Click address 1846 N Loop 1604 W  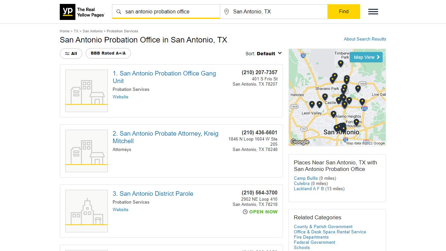point(253,142)
